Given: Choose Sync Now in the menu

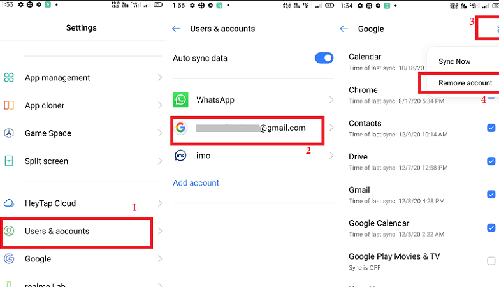Looking at the screenshot, I should coord(454,61).
